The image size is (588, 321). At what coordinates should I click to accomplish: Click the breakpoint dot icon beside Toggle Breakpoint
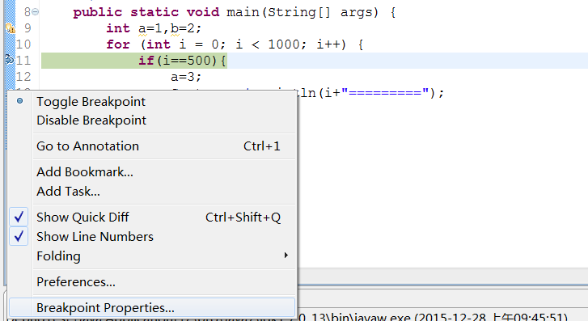tap(20, 101)
